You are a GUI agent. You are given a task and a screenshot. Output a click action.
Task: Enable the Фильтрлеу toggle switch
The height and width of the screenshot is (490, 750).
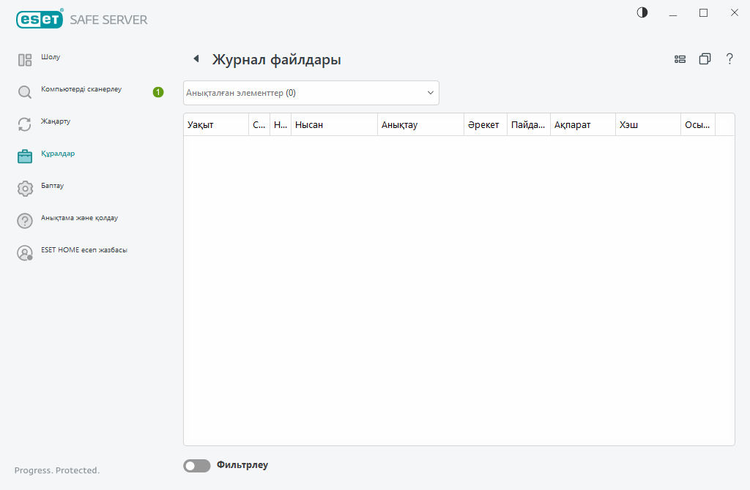[196, 465]
